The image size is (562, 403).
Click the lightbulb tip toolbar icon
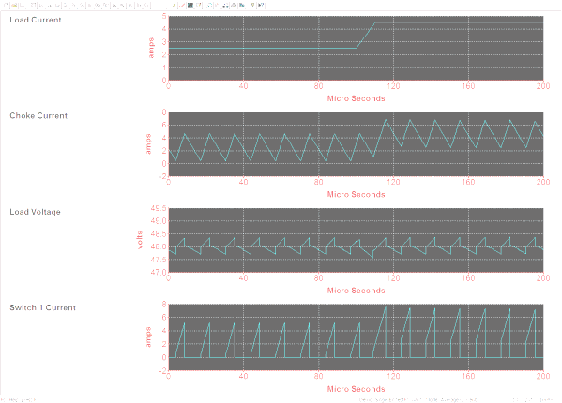click(252, 6)
